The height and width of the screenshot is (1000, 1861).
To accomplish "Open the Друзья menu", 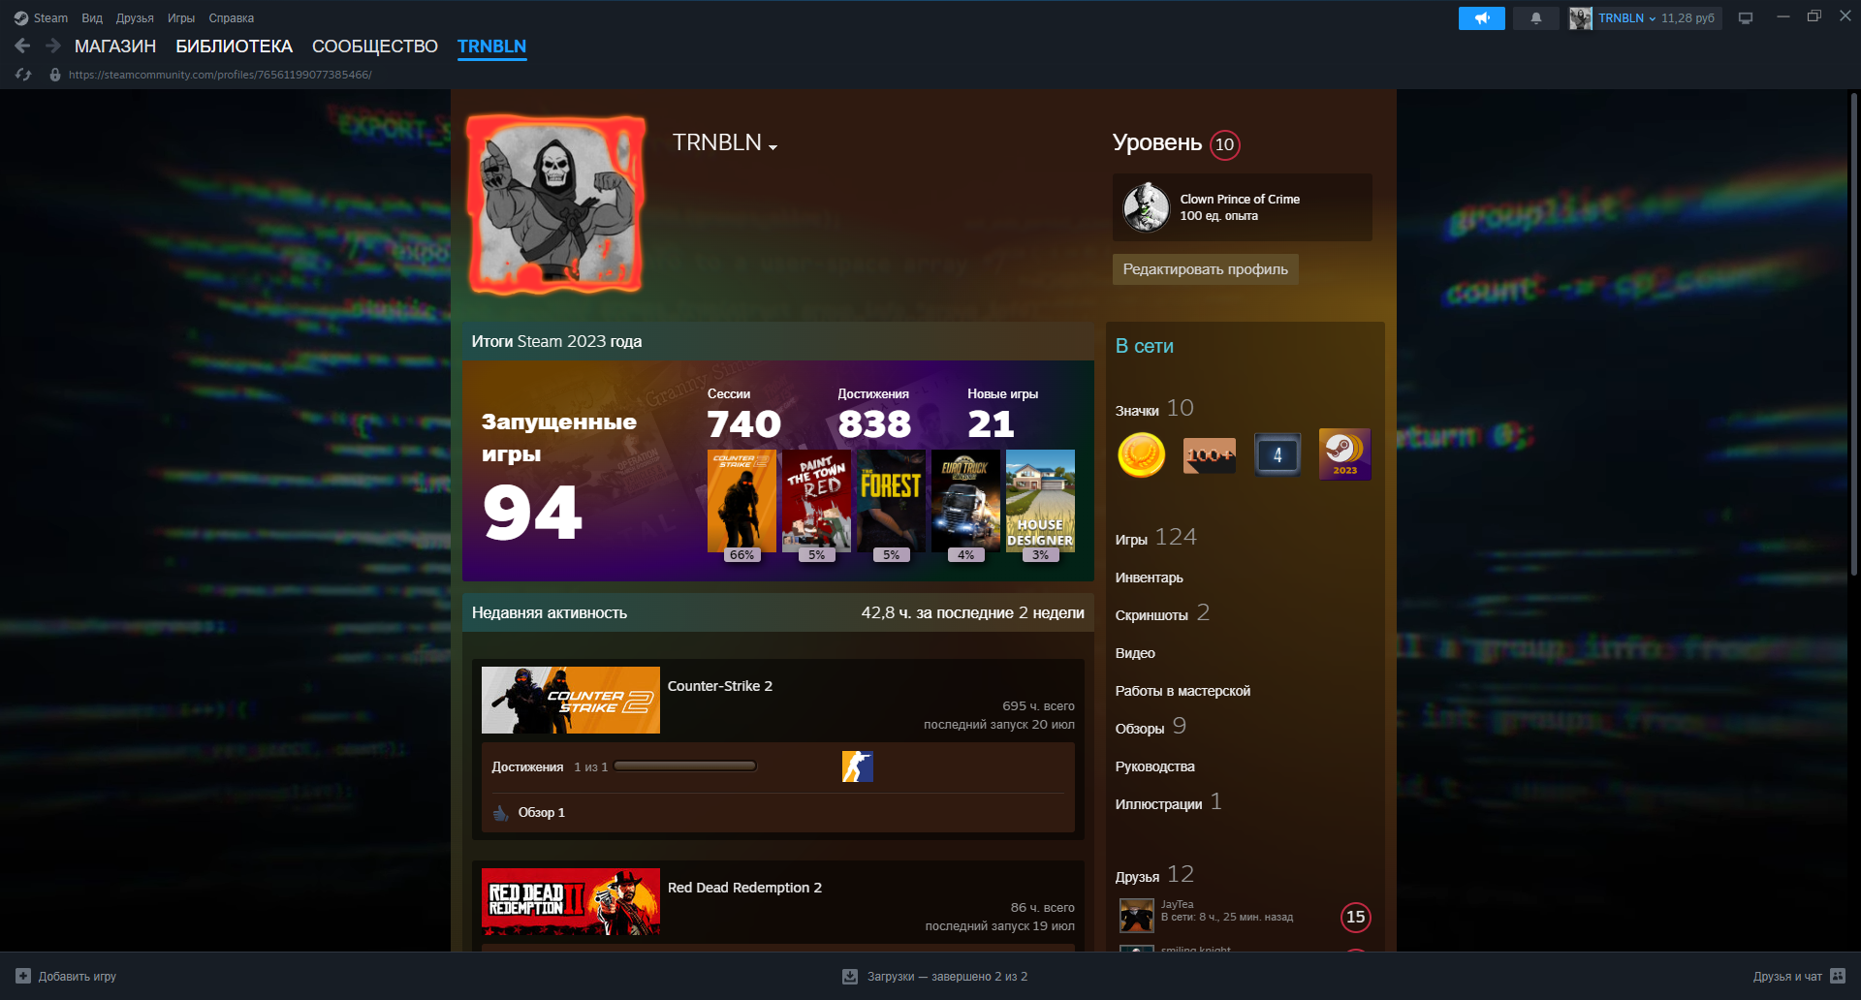I will (135, 18).
